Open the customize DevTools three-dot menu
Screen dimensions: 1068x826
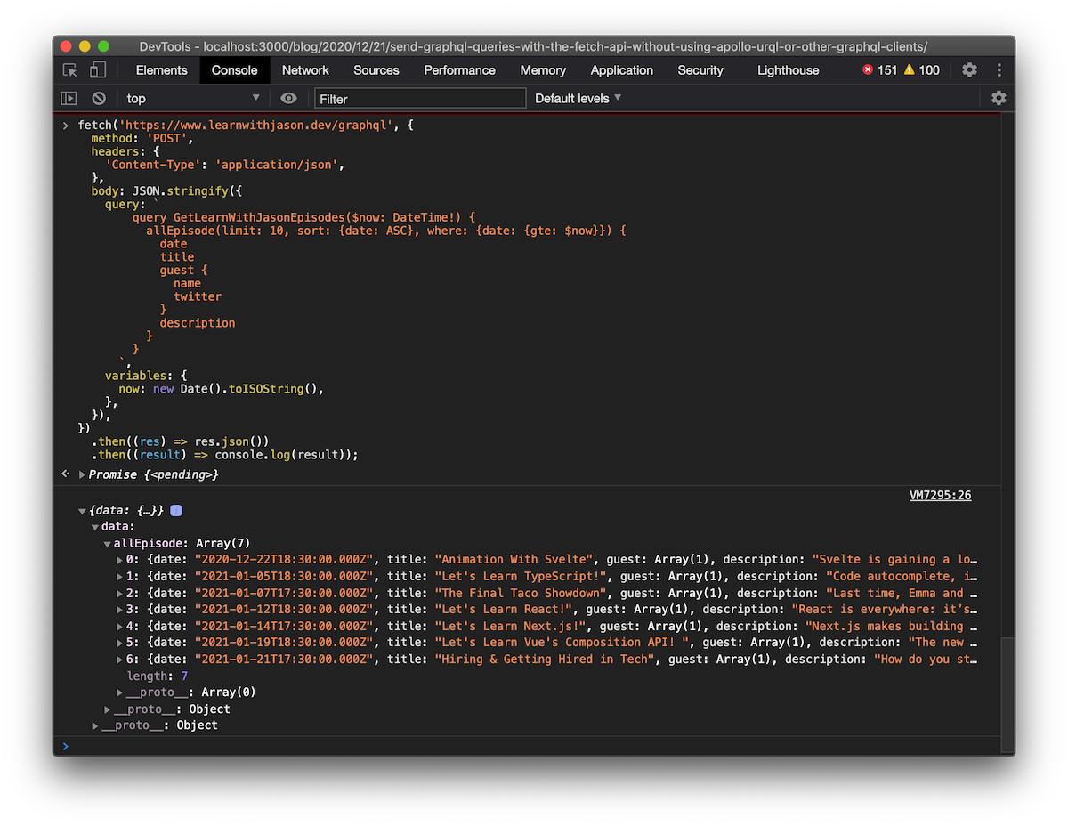(999, 69)
